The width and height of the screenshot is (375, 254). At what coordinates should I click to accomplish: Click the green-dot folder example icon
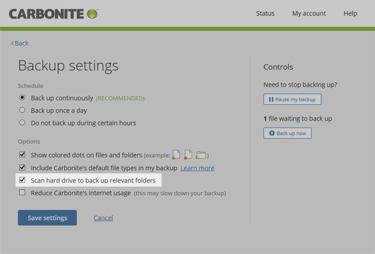click(x=201, y=155)
